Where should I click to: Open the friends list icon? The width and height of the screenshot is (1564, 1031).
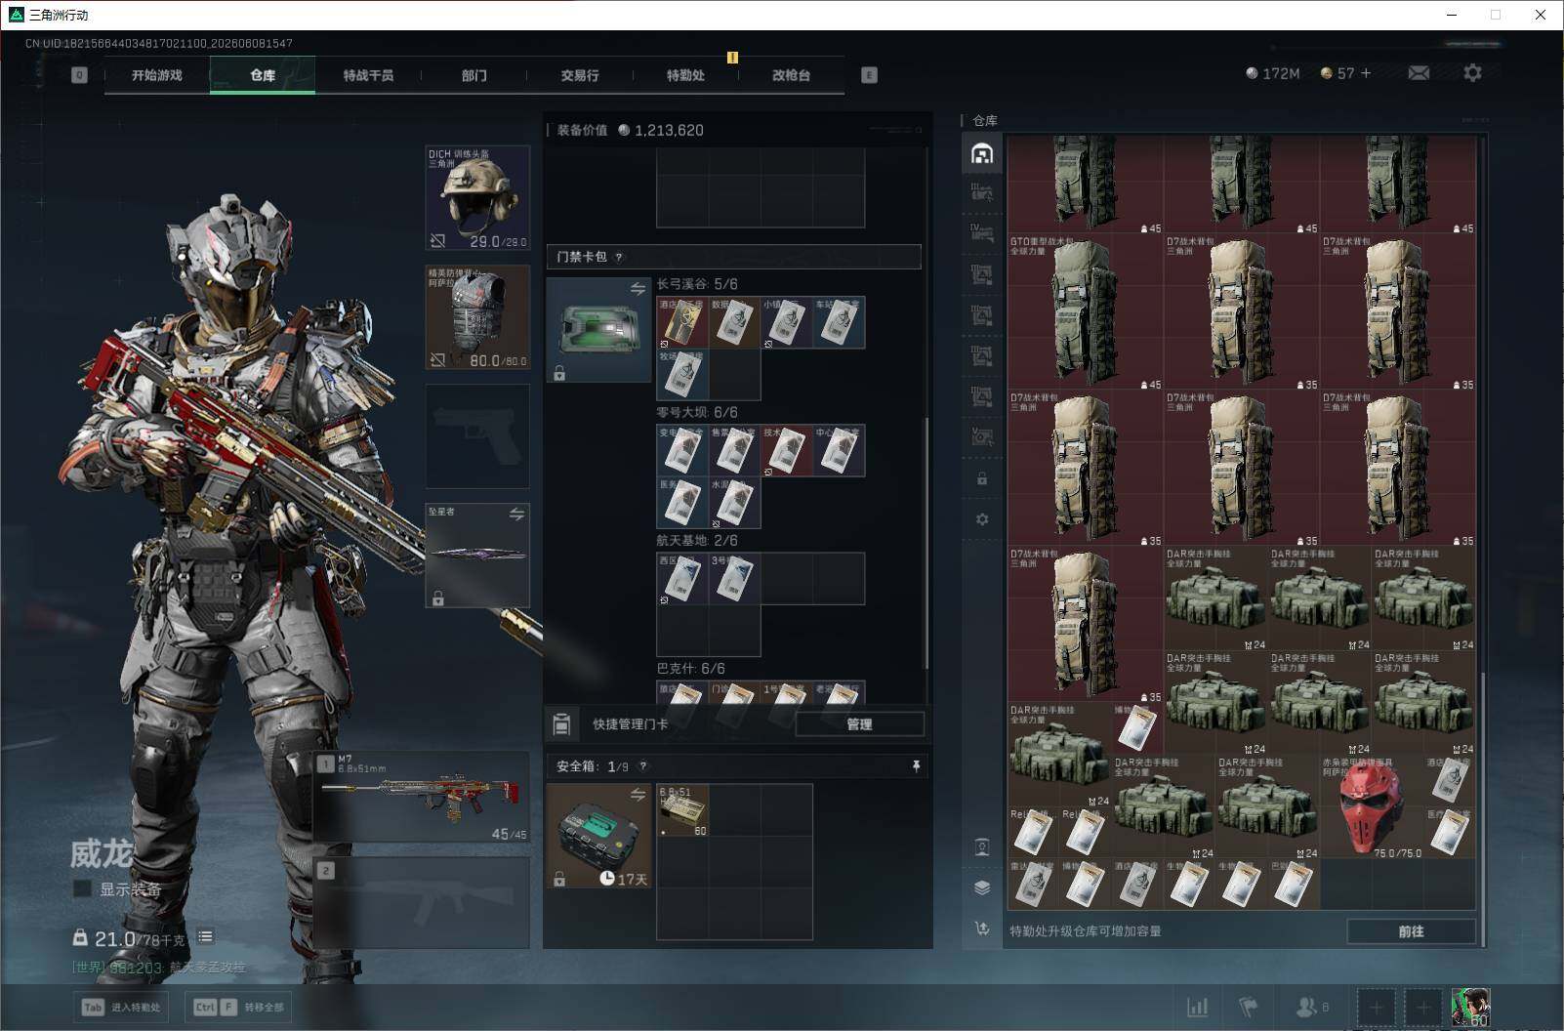[1311, 1007]
